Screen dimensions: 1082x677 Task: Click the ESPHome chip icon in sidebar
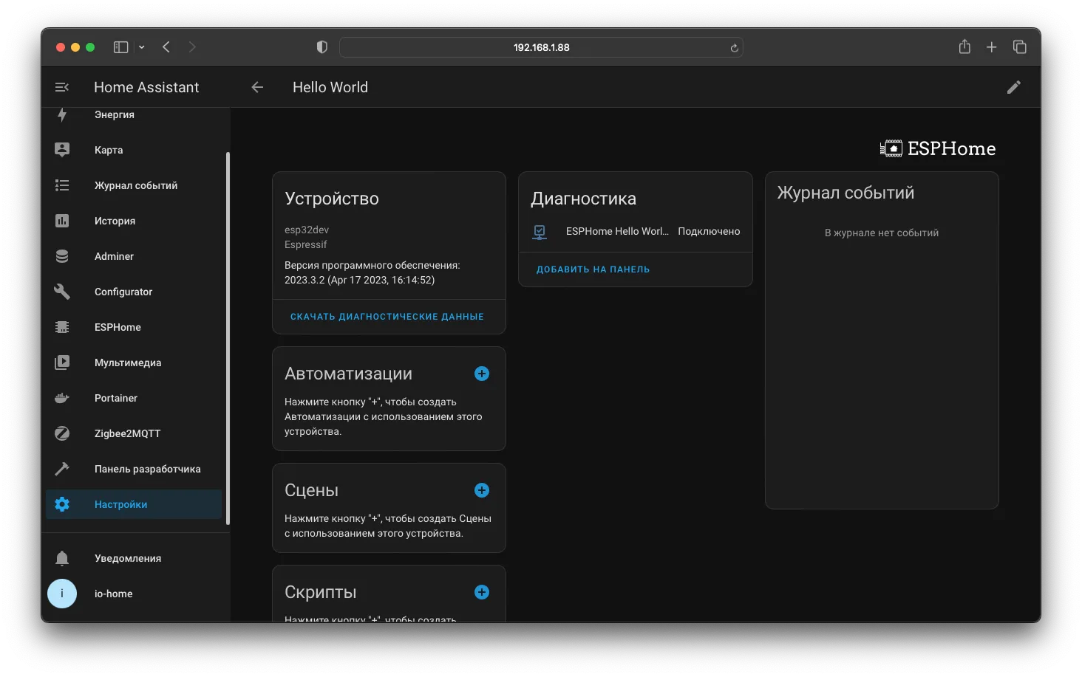pos(62,327)
